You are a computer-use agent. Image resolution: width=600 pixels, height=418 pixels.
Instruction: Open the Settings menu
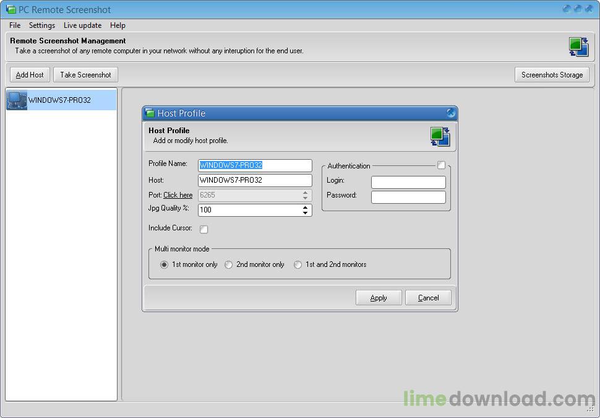[x=41, y=25]
